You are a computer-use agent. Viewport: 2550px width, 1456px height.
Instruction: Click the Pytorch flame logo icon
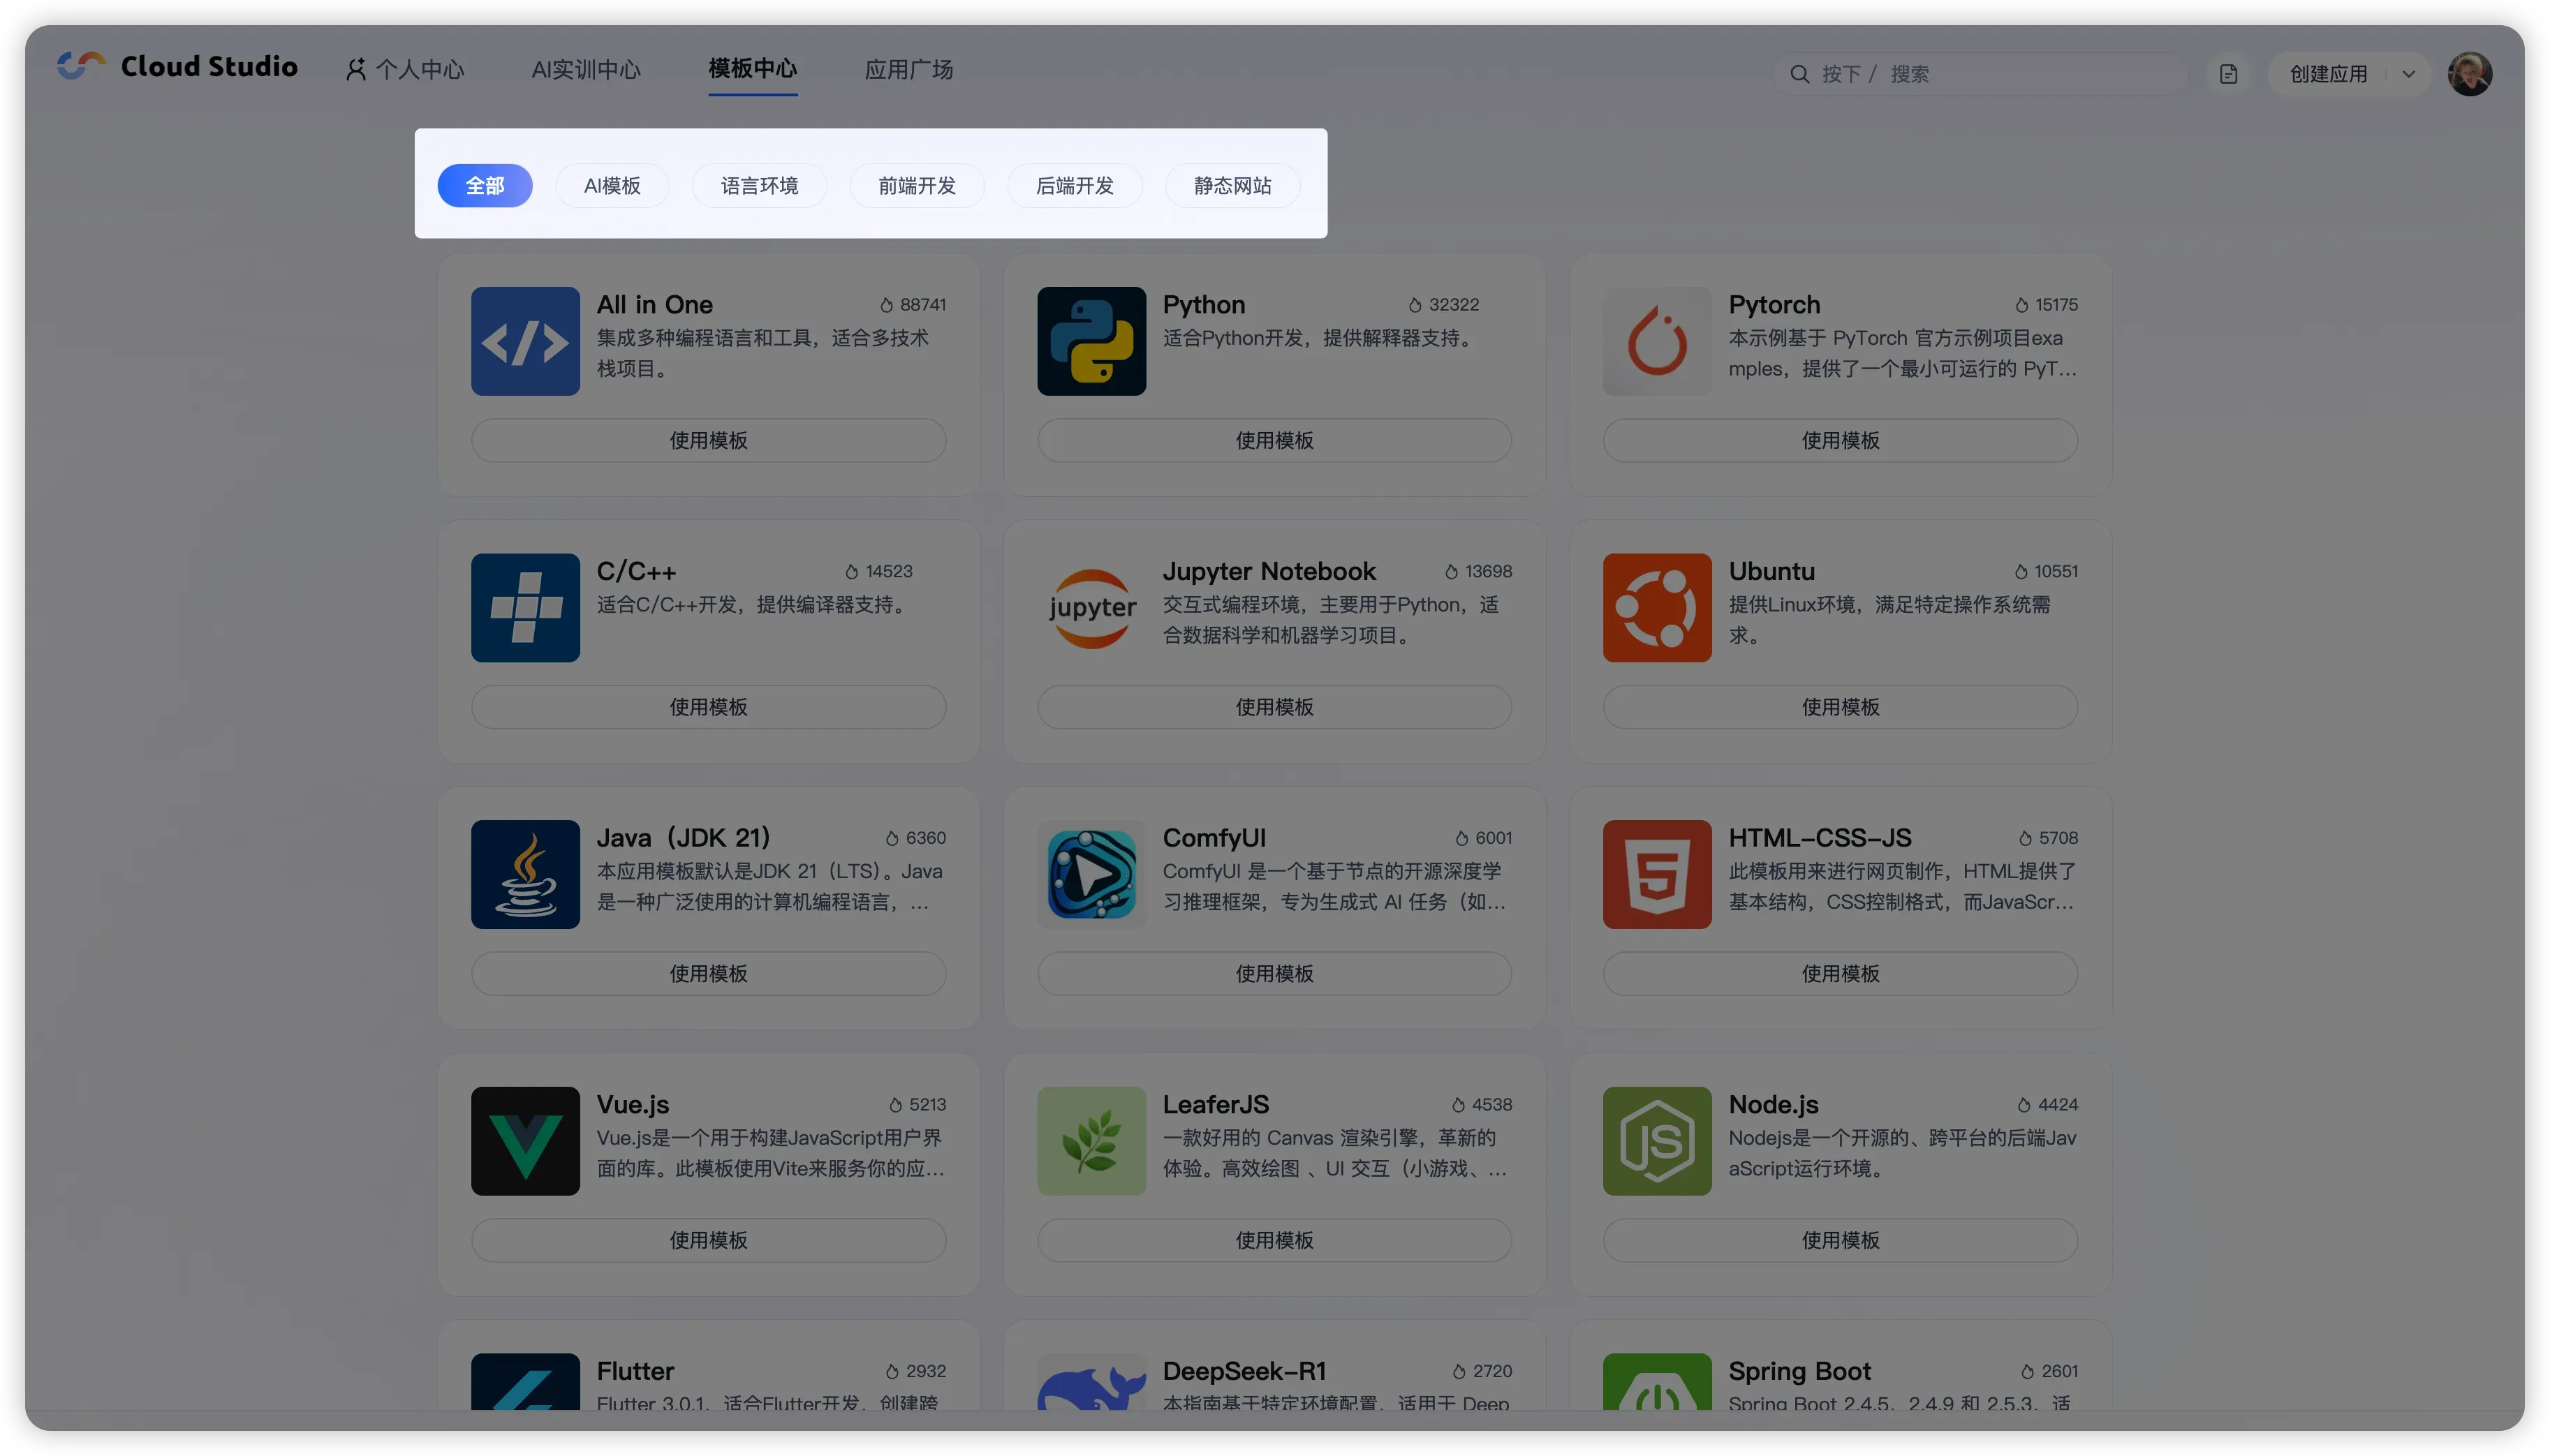click(1657, 341)
